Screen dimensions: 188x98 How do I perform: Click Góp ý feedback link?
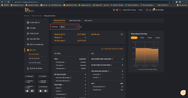pos(141,10)
